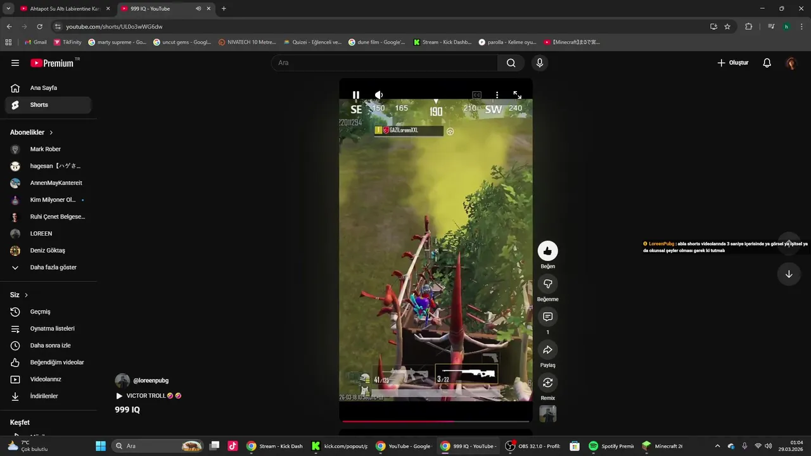Enter fullscreen for the Short
The height and width of the screenshot is (456, 811).
pos(517,95)
